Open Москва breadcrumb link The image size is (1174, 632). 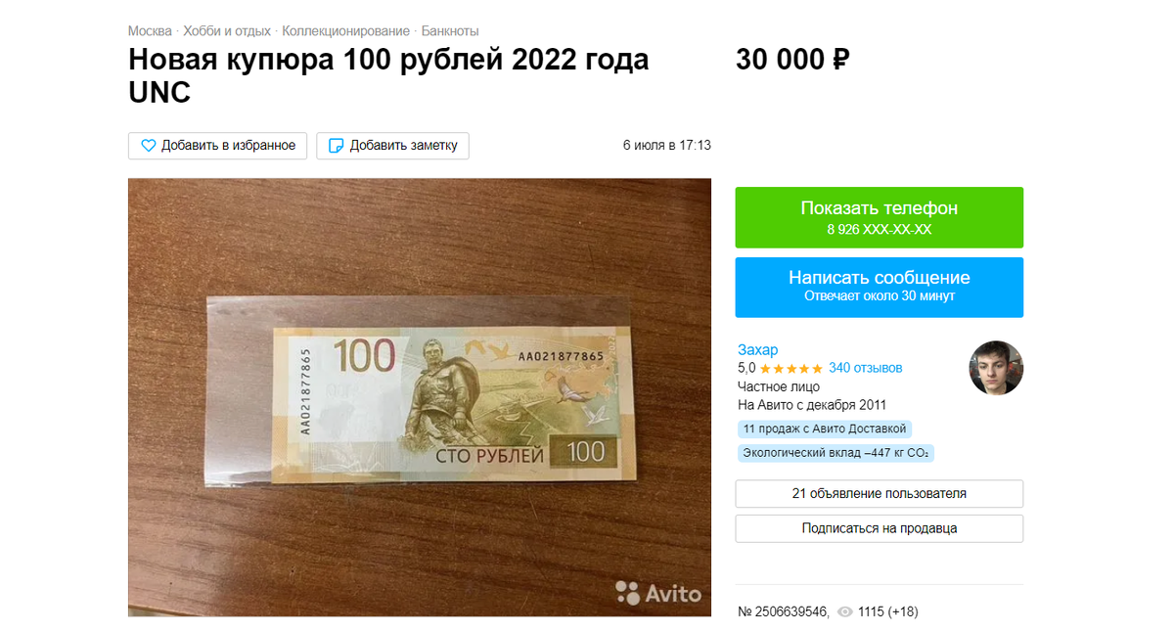tap(150, 31)
